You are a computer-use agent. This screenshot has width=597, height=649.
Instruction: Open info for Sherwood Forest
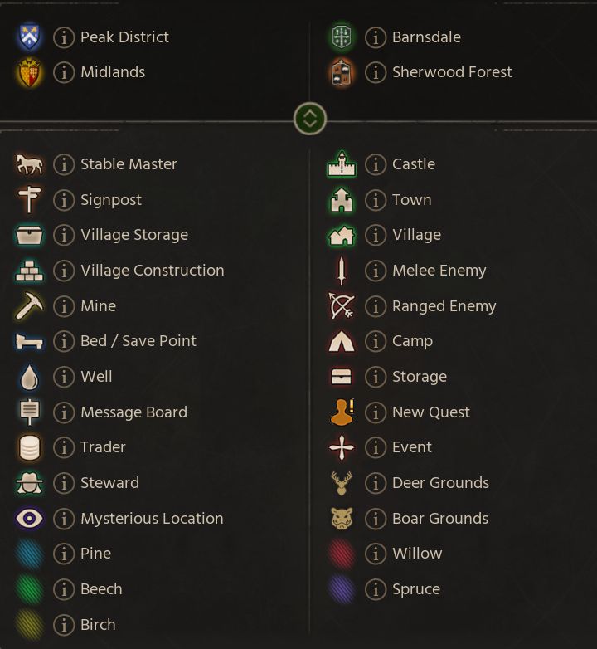[376, 72]
